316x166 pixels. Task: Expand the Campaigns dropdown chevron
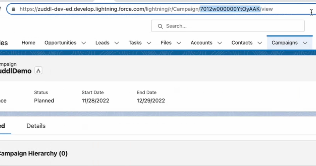coord(305,43)
